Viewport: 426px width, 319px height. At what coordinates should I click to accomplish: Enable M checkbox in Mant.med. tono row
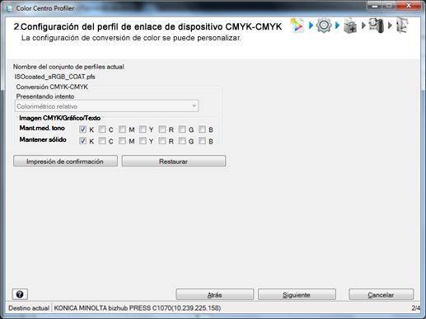[122, 129]
